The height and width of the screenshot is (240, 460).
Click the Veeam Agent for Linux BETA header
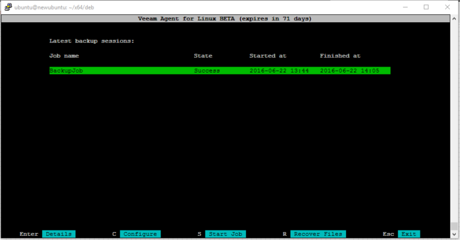pos(225,19)
